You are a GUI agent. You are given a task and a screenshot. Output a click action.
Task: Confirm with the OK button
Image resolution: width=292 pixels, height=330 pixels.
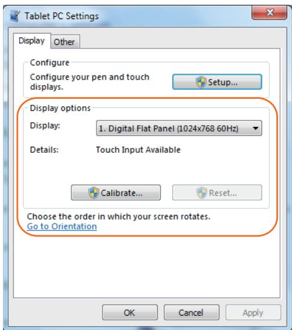pos(130,313)
